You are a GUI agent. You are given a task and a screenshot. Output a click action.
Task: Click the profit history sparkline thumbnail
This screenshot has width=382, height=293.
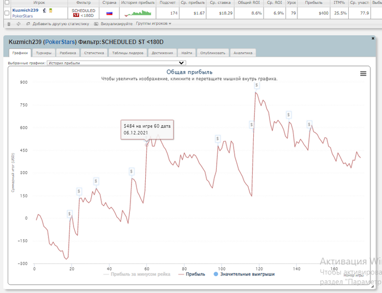pos(138,13)
